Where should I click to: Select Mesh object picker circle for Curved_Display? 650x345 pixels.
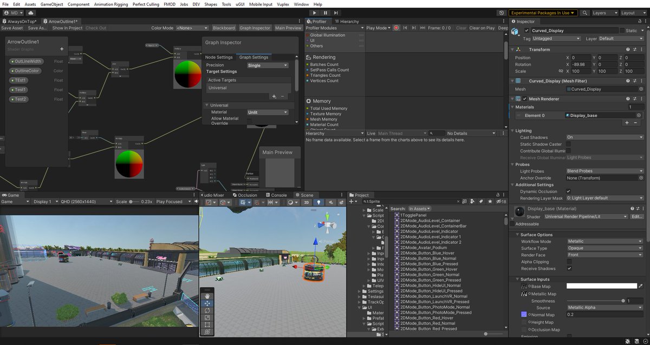(x=641, y=89)
